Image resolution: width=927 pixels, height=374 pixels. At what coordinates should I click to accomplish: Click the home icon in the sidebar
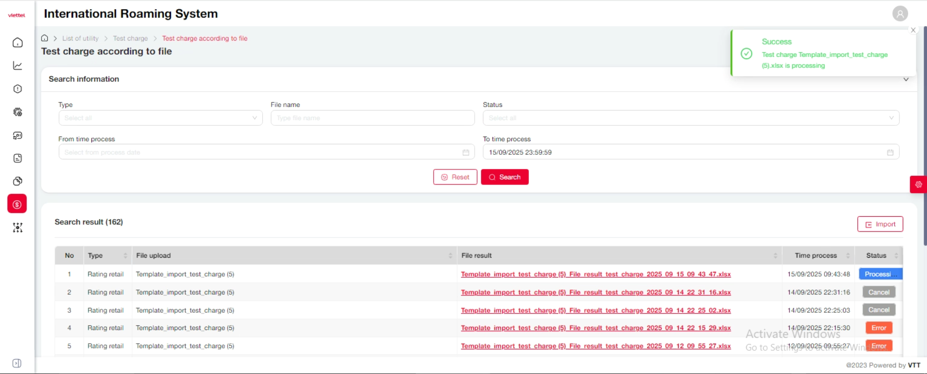[17, 42]
